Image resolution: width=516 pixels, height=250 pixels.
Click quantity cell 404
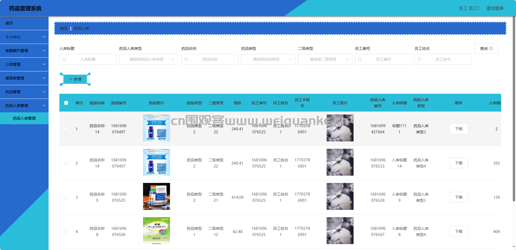(497, 232)
